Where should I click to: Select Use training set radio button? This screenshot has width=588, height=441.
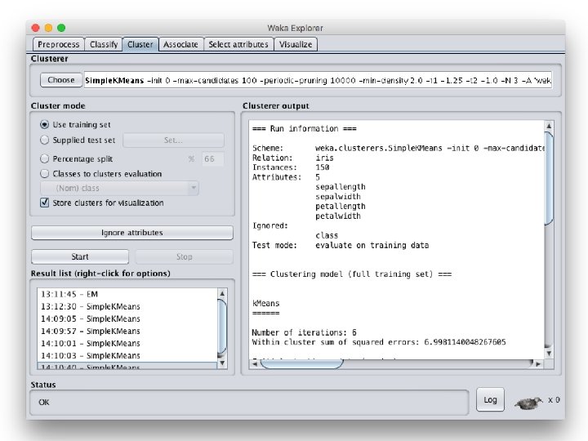[x=44, y=124]
